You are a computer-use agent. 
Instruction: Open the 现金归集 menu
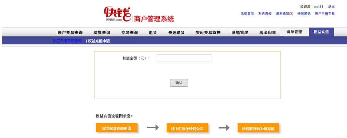pyautogui.click(x=268, y=32)
